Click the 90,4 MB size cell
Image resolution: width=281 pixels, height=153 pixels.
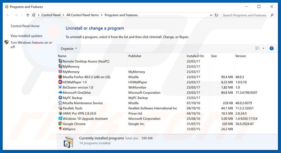tap(227, 77)
